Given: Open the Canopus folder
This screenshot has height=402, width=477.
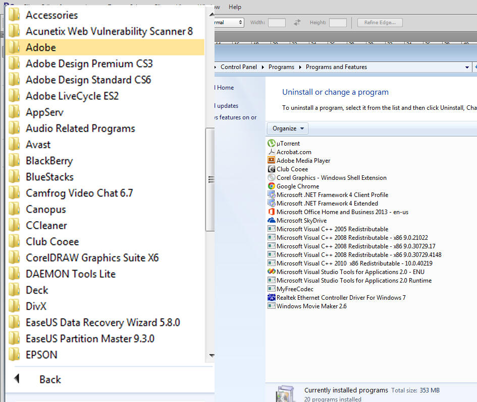Looking at the screenshot, I should point(104,209).
